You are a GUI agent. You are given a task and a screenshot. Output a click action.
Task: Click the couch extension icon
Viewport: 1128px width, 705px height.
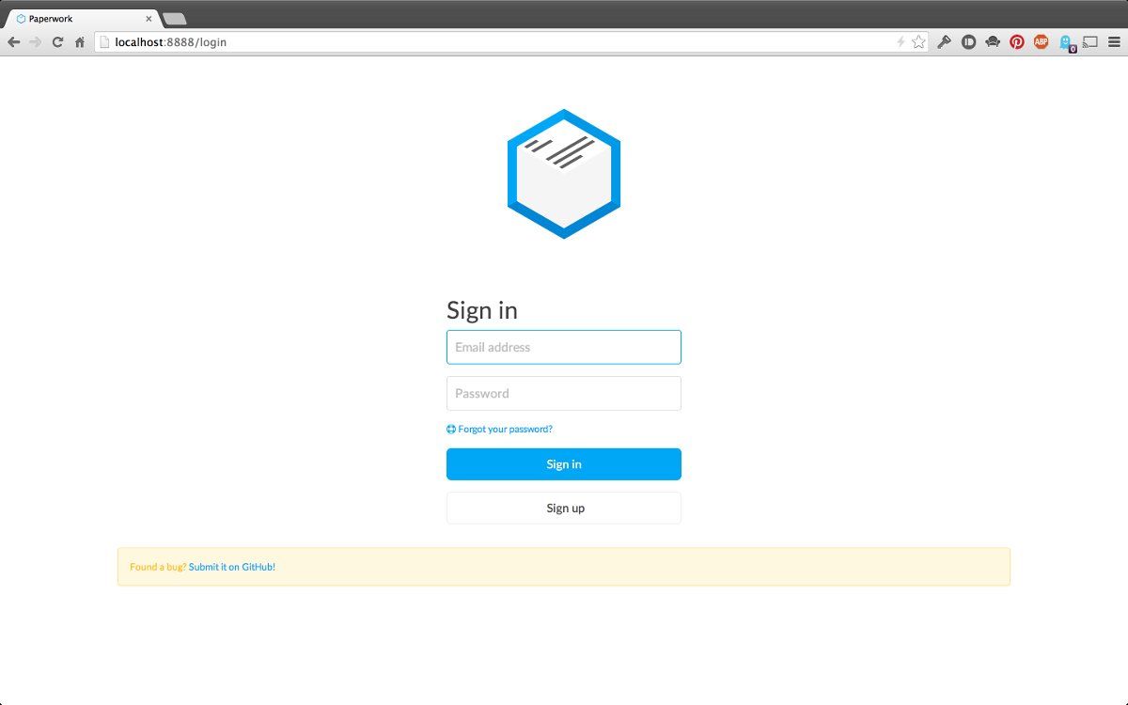click(x=993, y=42)
